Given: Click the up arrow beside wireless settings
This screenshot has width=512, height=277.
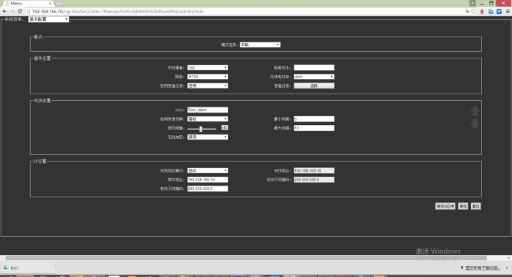Looking at the screenshot, I should click(475, 111).
